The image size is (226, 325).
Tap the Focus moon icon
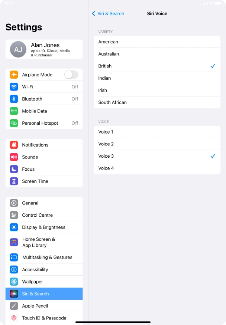(x=14, y=169)
